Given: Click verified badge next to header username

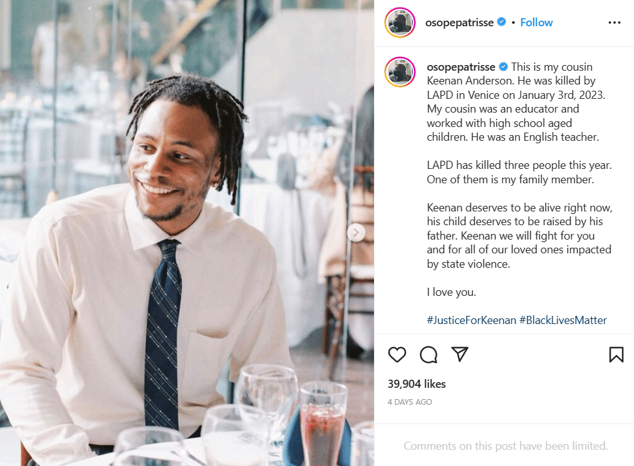Looking at the screenshot, I should 501,22.
